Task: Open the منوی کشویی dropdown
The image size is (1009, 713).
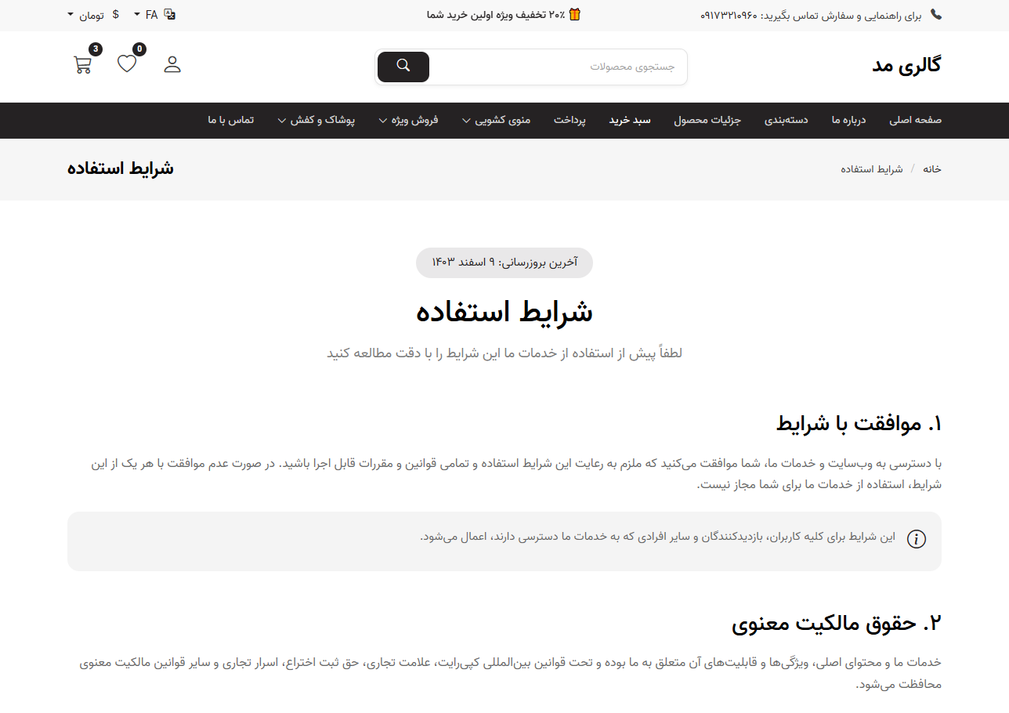Action: (495, 120)
